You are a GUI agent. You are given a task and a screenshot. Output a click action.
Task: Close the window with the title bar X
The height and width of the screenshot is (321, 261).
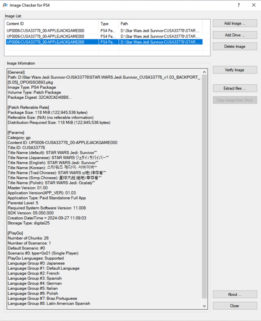click(254, 5)
